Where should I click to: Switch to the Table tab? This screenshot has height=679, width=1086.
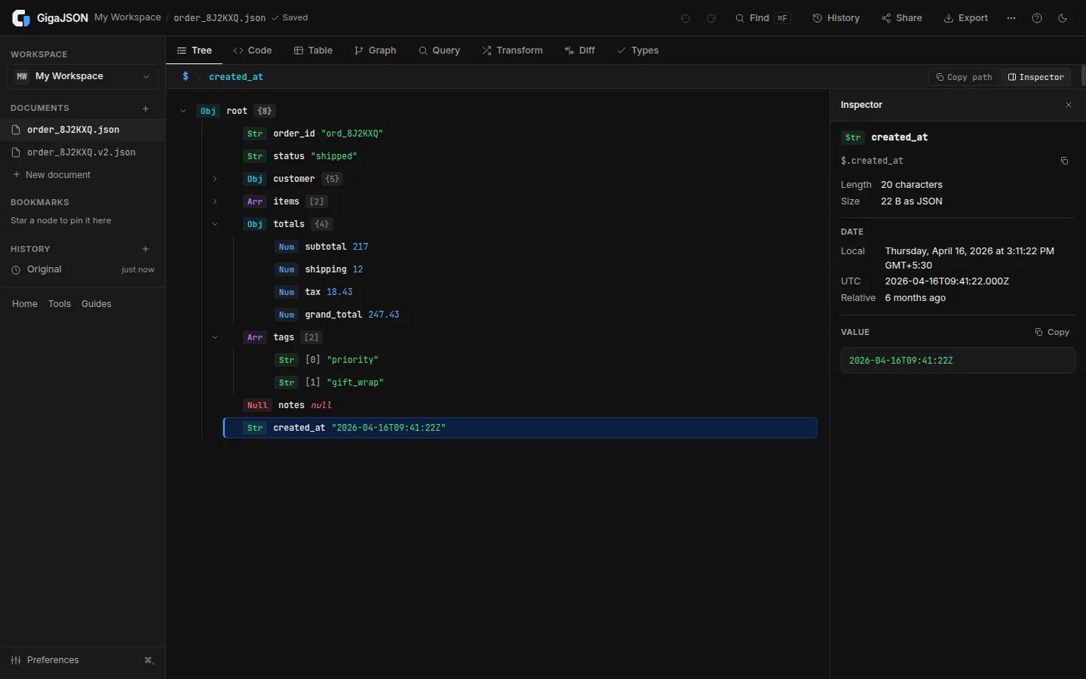(313, 51)
